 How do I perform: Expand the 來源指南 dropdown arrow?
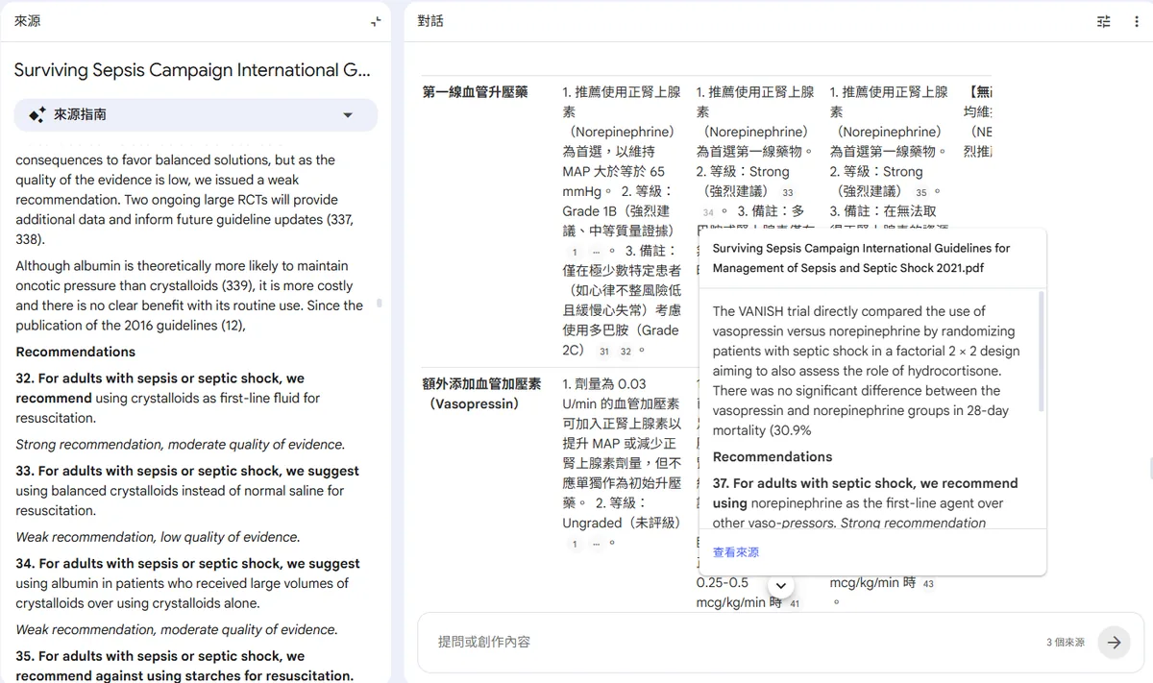[348, 115]
